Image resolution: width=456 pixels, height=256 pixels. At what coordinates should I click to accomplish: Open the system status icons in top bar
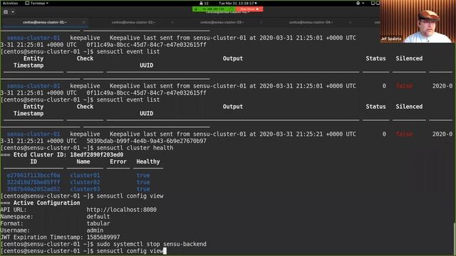pyautogui.click(x=375, y=3)
